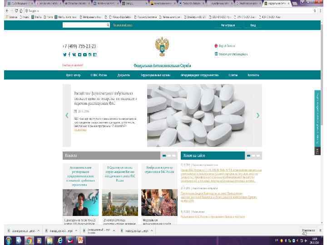Select second pagination dot in Новое на сайте
327x245 pixels.
coord(253,156)
